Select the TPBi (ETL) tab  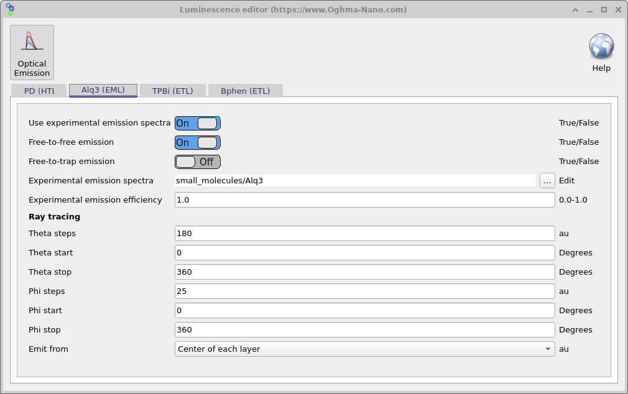[173, 90]
